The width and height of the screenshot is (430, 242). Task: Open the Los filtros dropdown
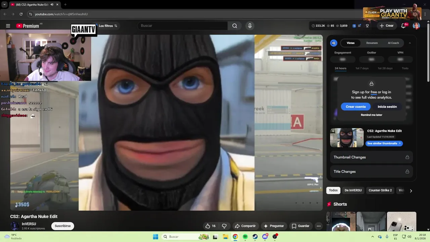pos(108,26)
